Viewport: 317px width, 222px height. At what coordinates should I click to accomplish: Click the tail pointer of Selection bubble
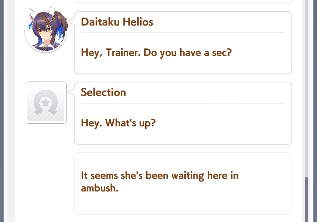71,91
